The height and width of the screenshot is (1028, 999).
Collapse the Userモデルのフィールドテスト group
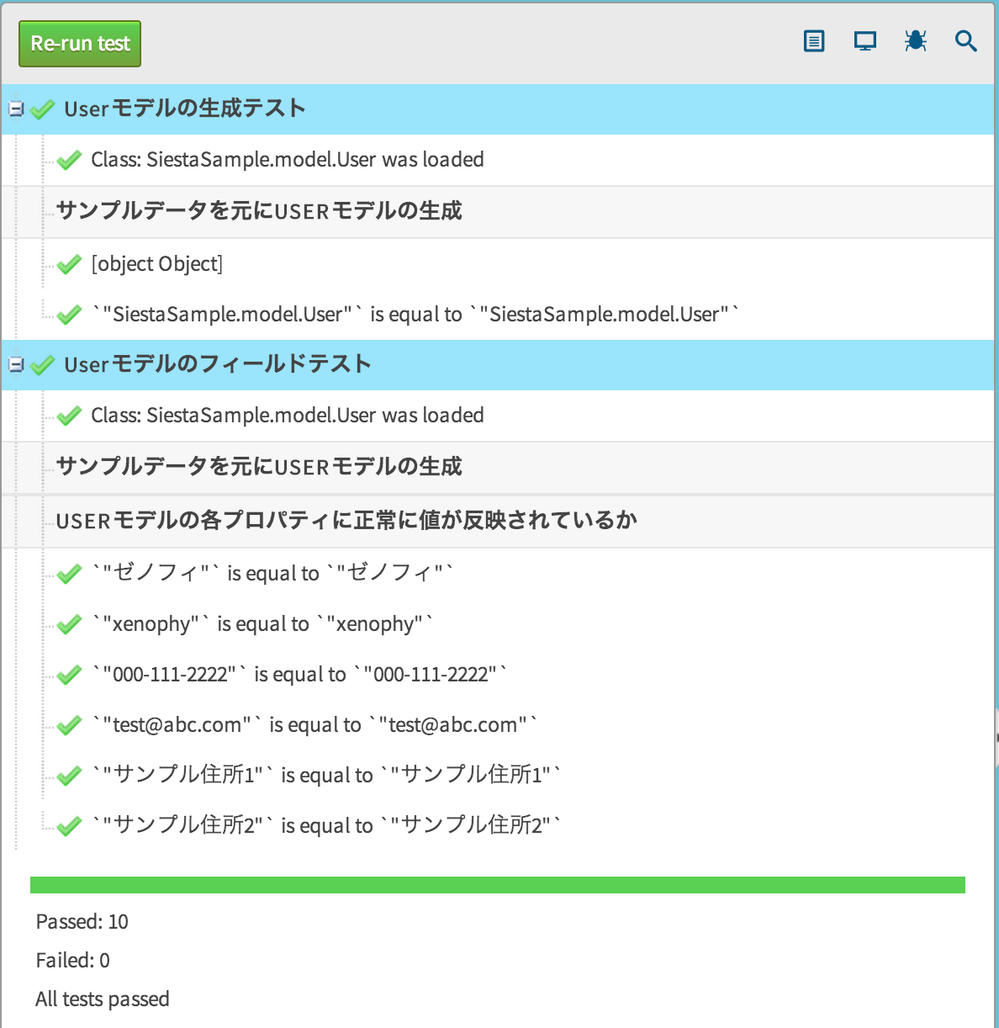coord(15,364)
